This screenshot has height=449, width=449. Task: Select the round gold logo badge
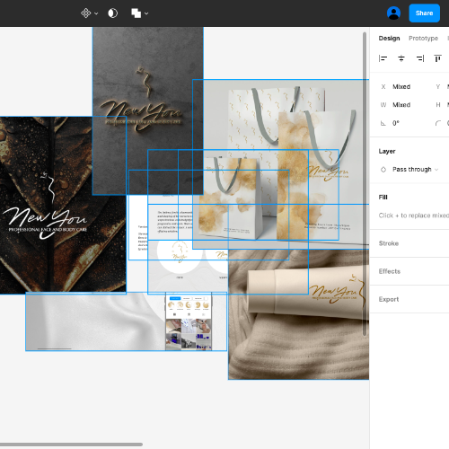(180, 253)
